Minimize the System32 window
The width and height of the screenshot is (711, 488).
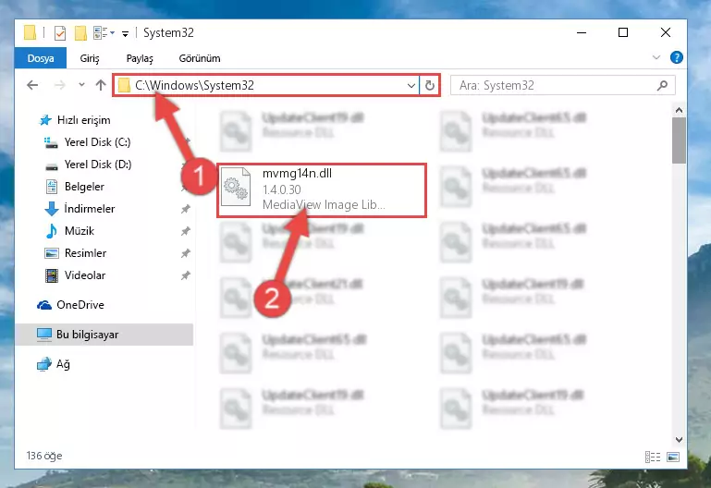click(582, 32)
